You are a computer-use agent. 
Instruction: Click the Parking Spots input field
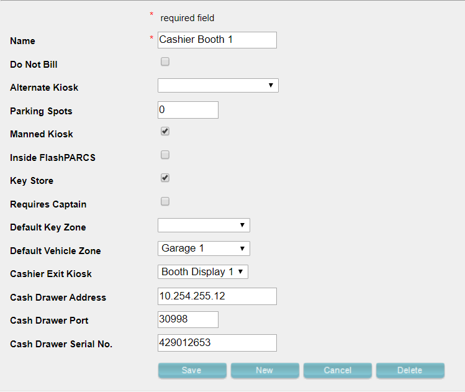point(188,110)
